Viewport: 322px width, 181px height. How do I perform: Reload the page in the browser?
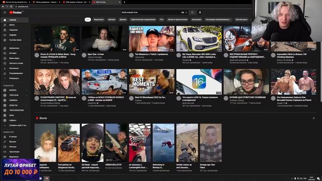[11, 7]
